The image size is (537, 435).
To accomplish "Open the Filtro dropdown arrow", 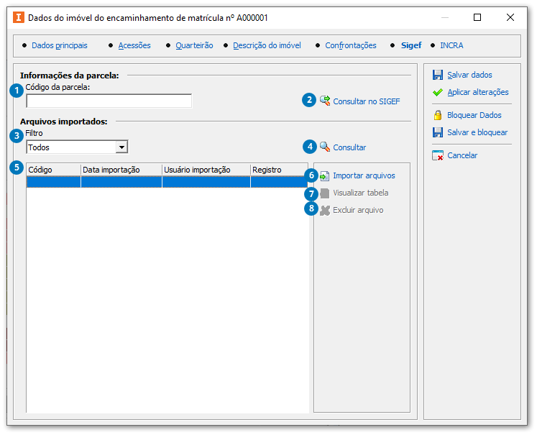I will pyautogui.click(x=121, y=147).
